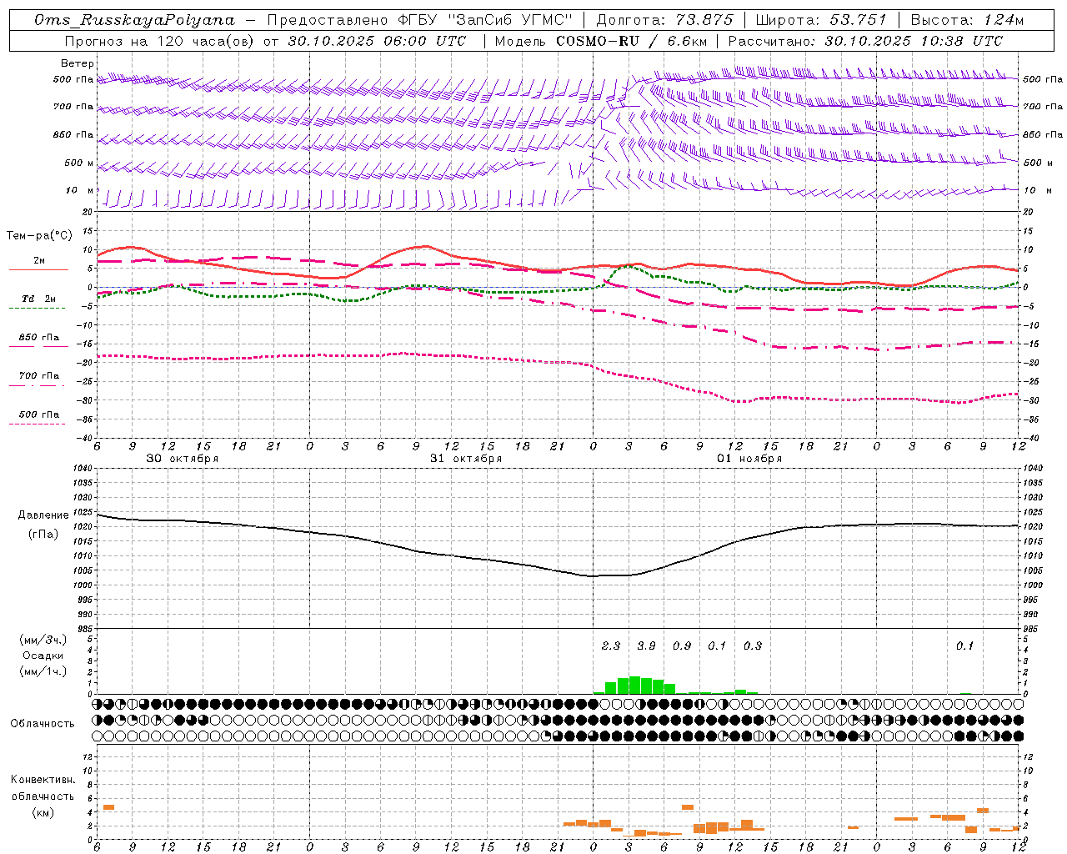The image size is (1067, 854).
Task: Click the Тем-ра(°C) temperature panel label
Action: [39, 236]
